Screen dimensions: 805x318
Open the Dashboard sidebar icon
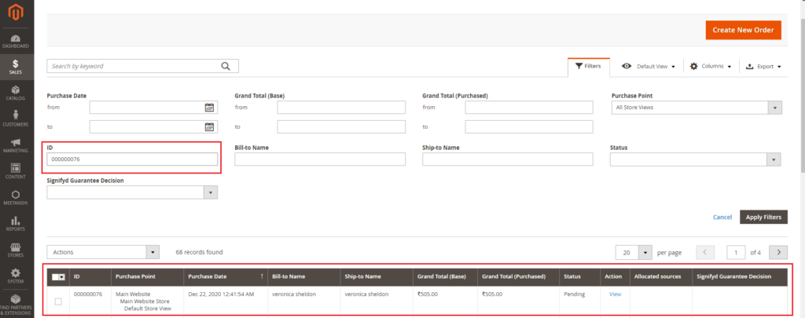pos(16,39)
